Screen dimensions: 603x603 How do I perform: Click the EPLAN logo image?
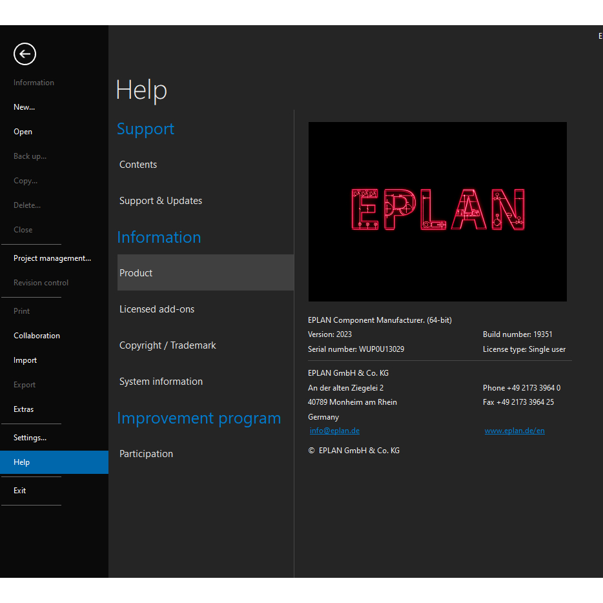(x=437, y=211)
